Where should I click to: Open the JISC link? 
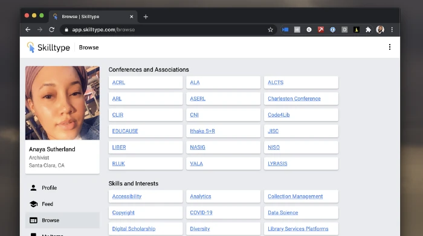273,131
